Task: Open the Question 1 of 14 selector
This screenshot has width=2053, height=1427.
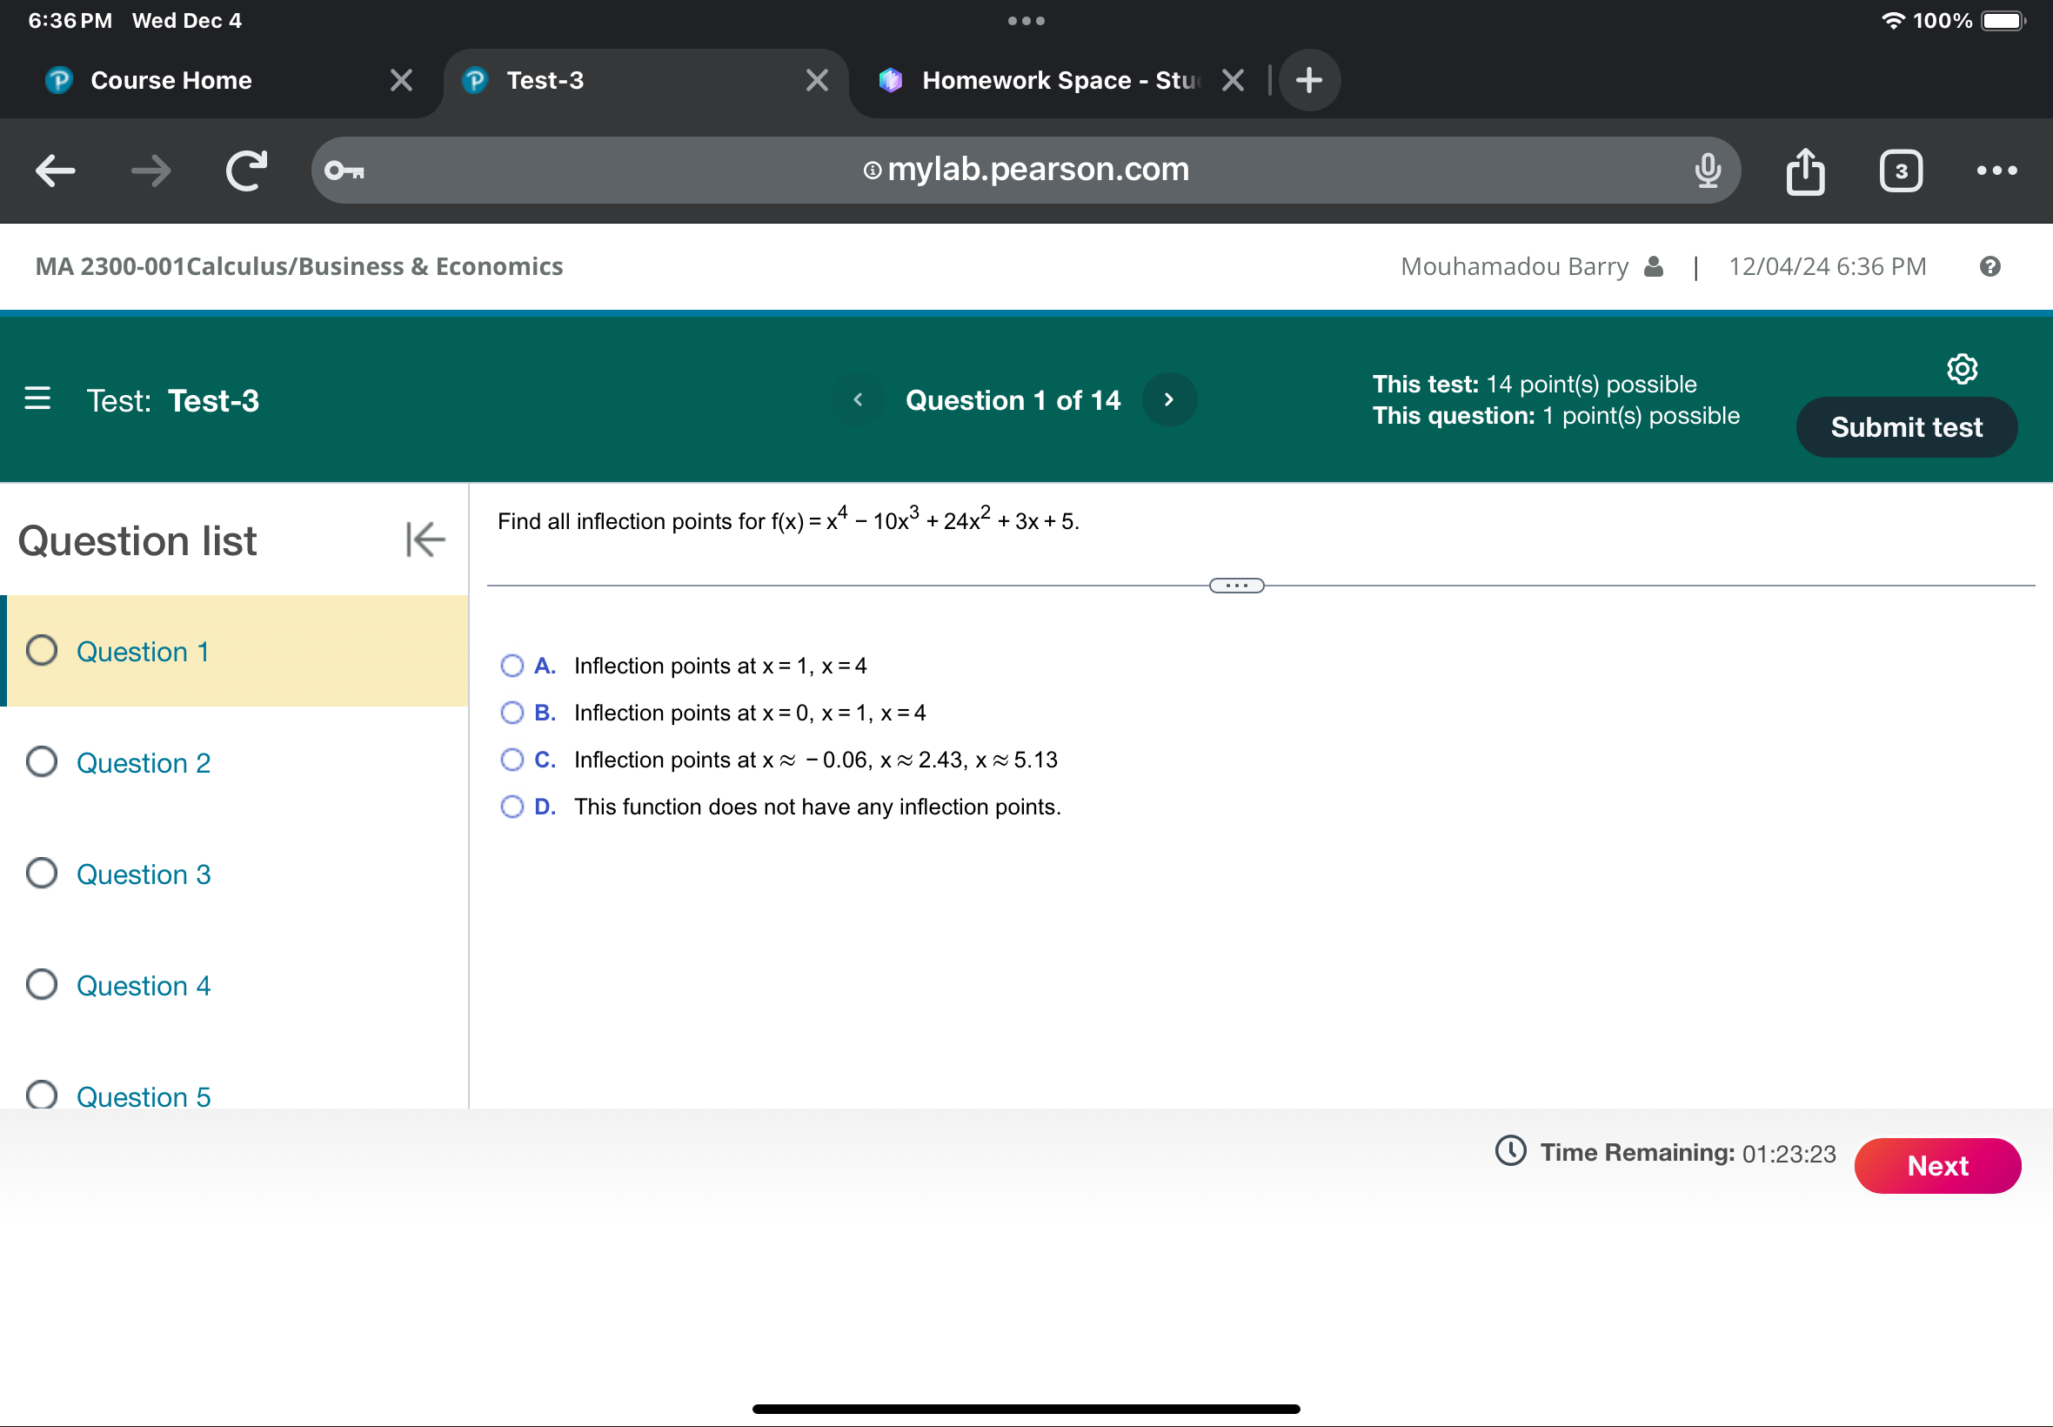Action: [1013, 399]
